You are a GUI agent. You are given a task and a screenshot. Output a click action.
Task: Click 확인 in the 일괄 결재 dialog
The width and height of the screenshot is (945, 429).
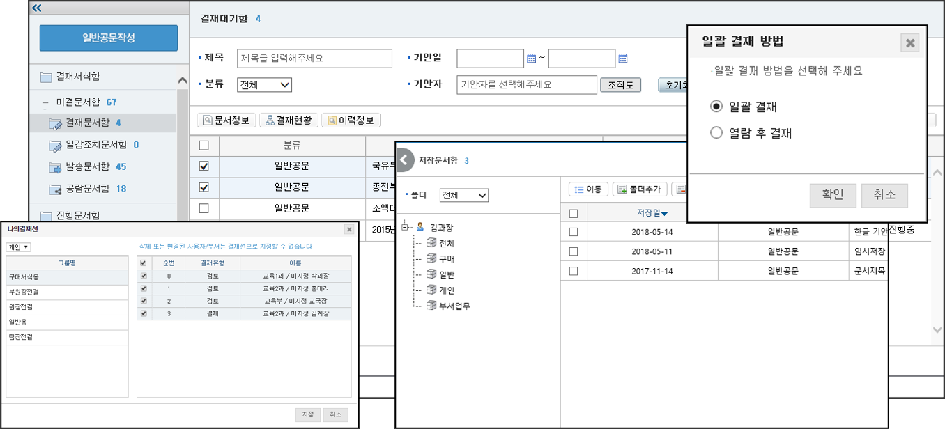click(832, 195)
